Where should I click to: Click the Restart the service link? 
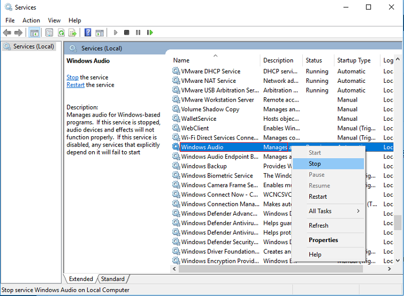75,85
